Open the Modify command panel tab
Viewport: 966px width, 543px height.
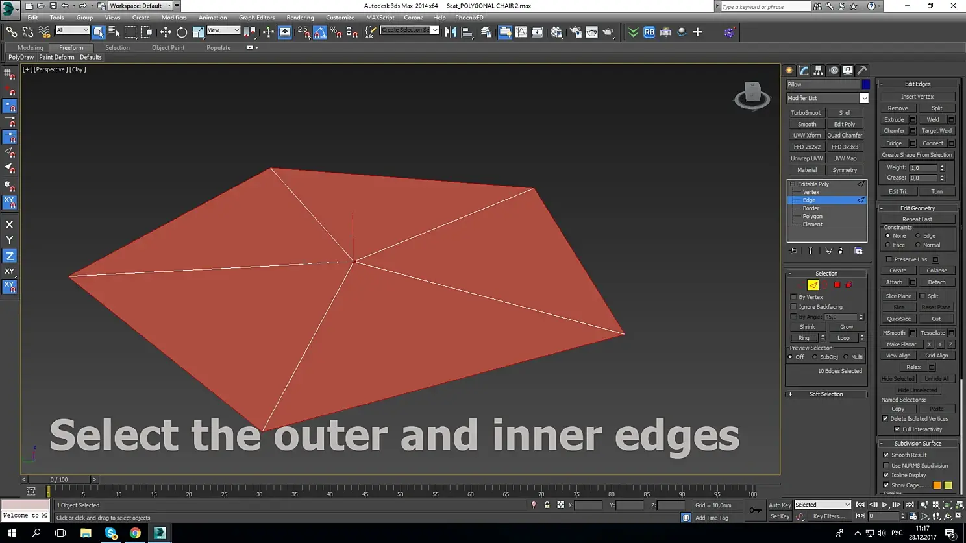click(804, 70)
